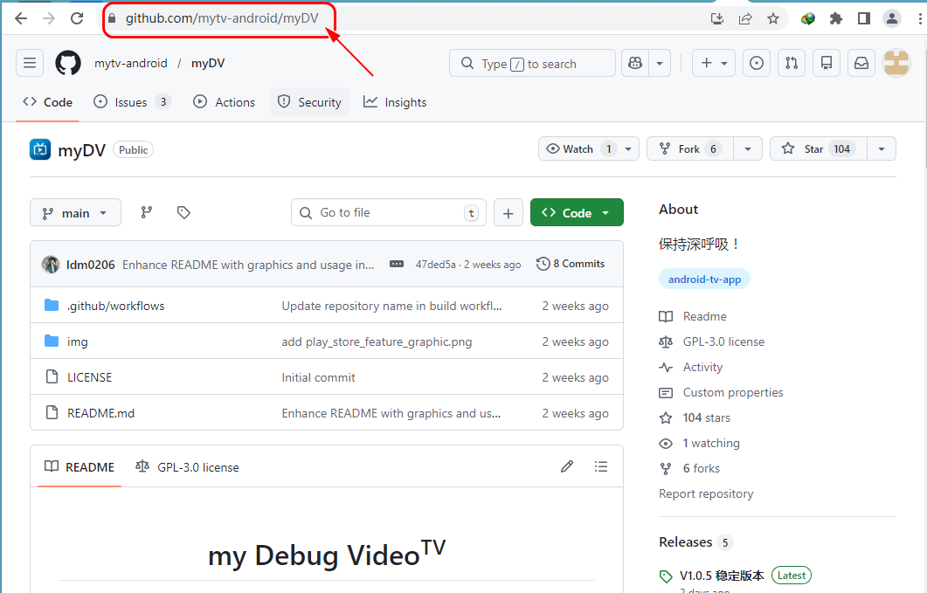Open the Actions tab
927x593 pixels.
(224, 102)
